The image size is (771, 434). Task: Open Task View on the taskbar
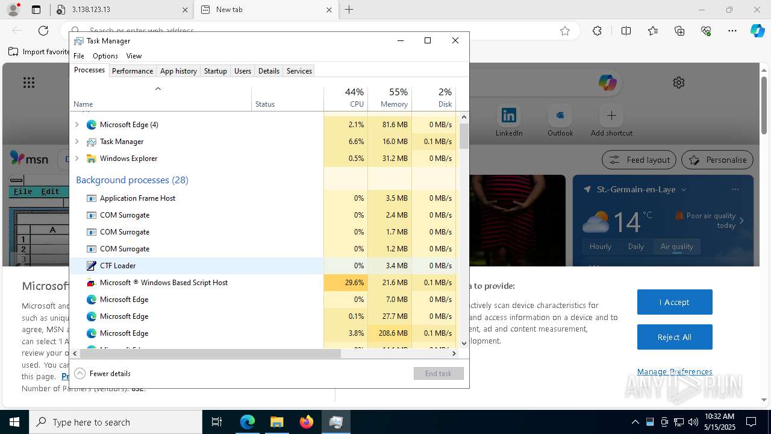(217, 422)
